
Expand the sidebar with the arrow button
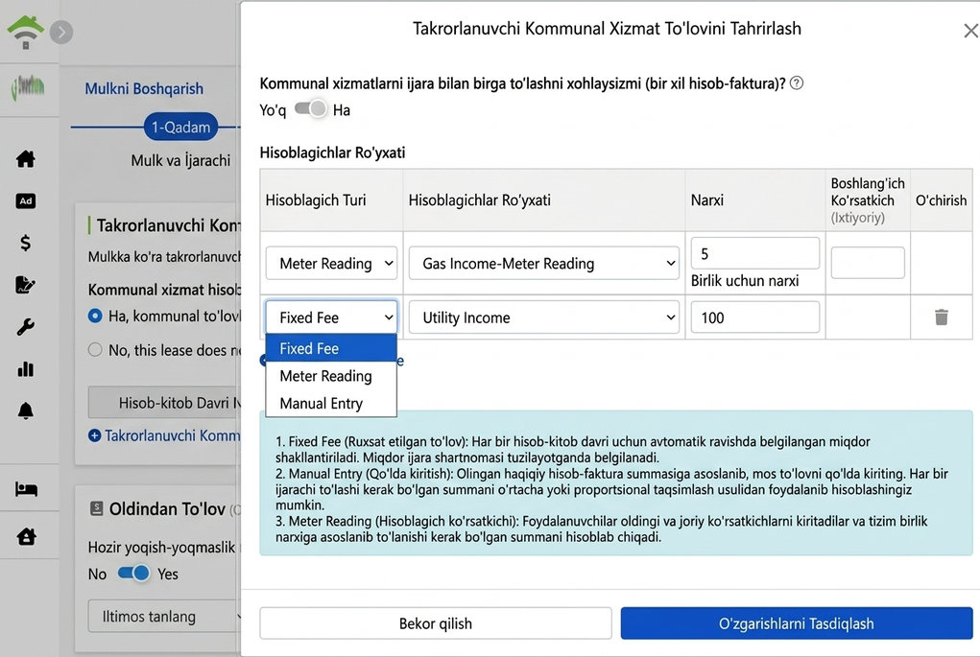point(61,32)
